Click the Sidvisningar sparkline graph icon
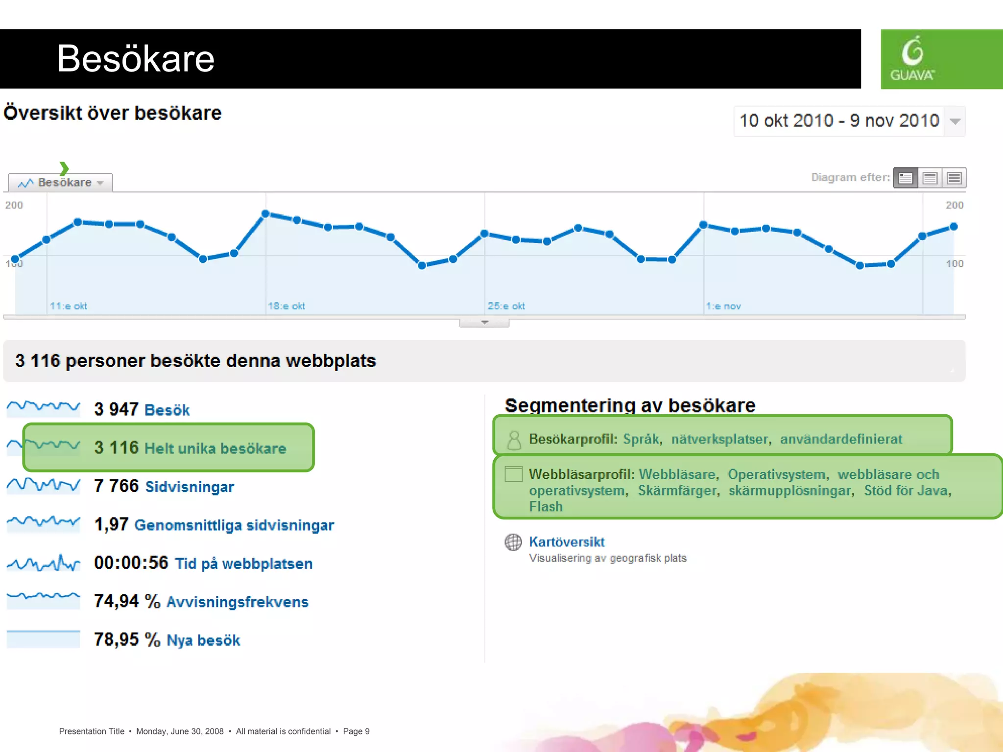 (x=43, y=486)
